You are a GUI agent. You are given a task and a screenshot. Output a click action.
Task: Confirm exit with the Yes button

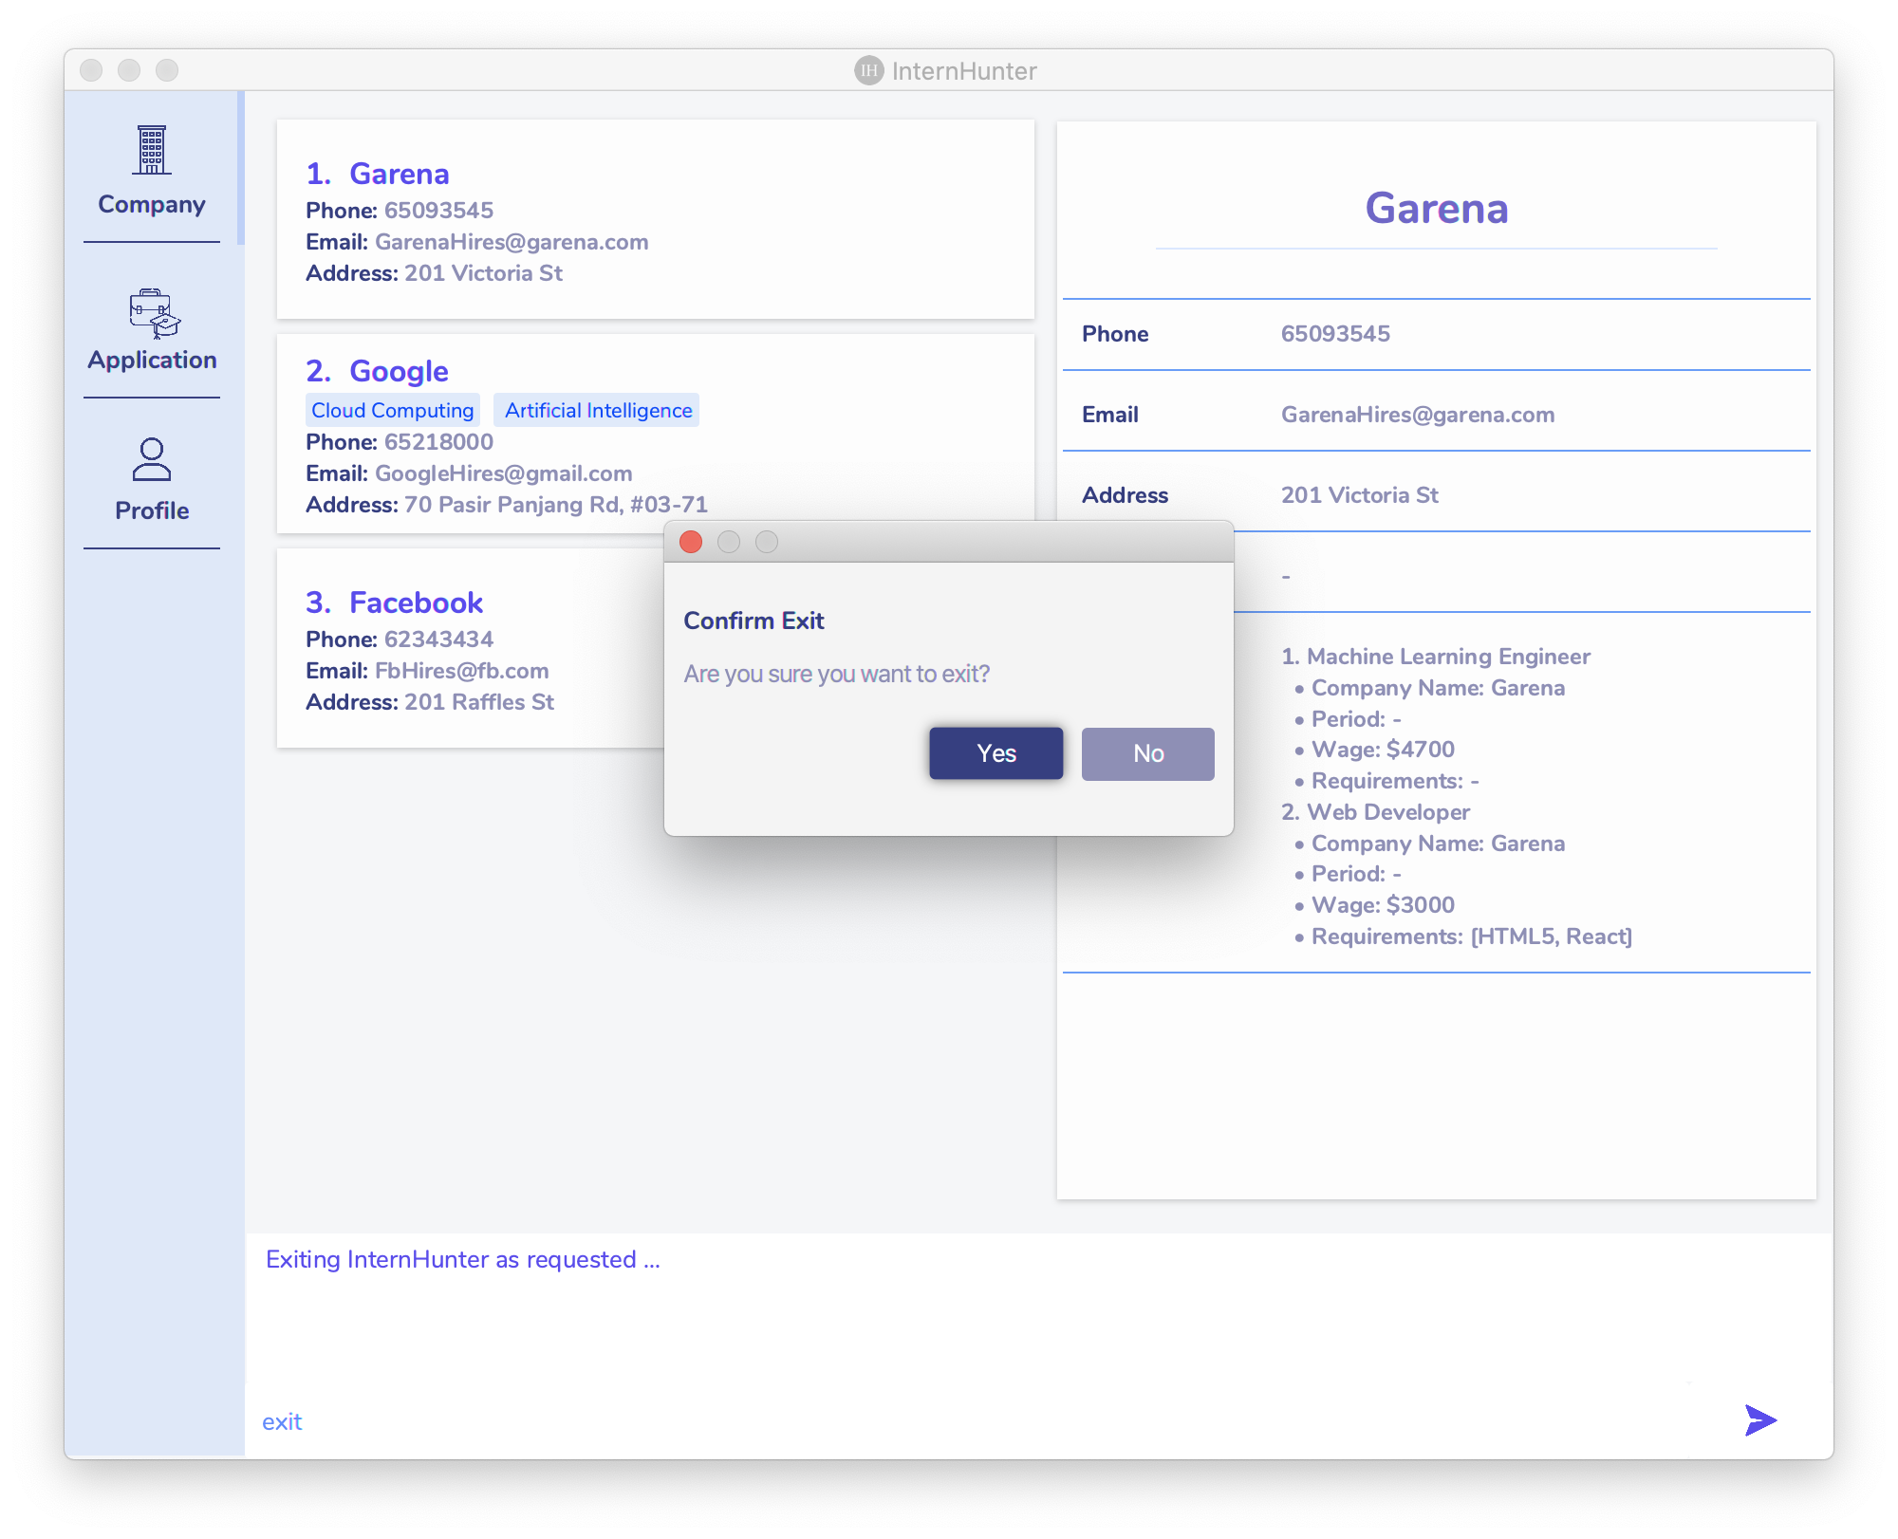click(996, 753)
